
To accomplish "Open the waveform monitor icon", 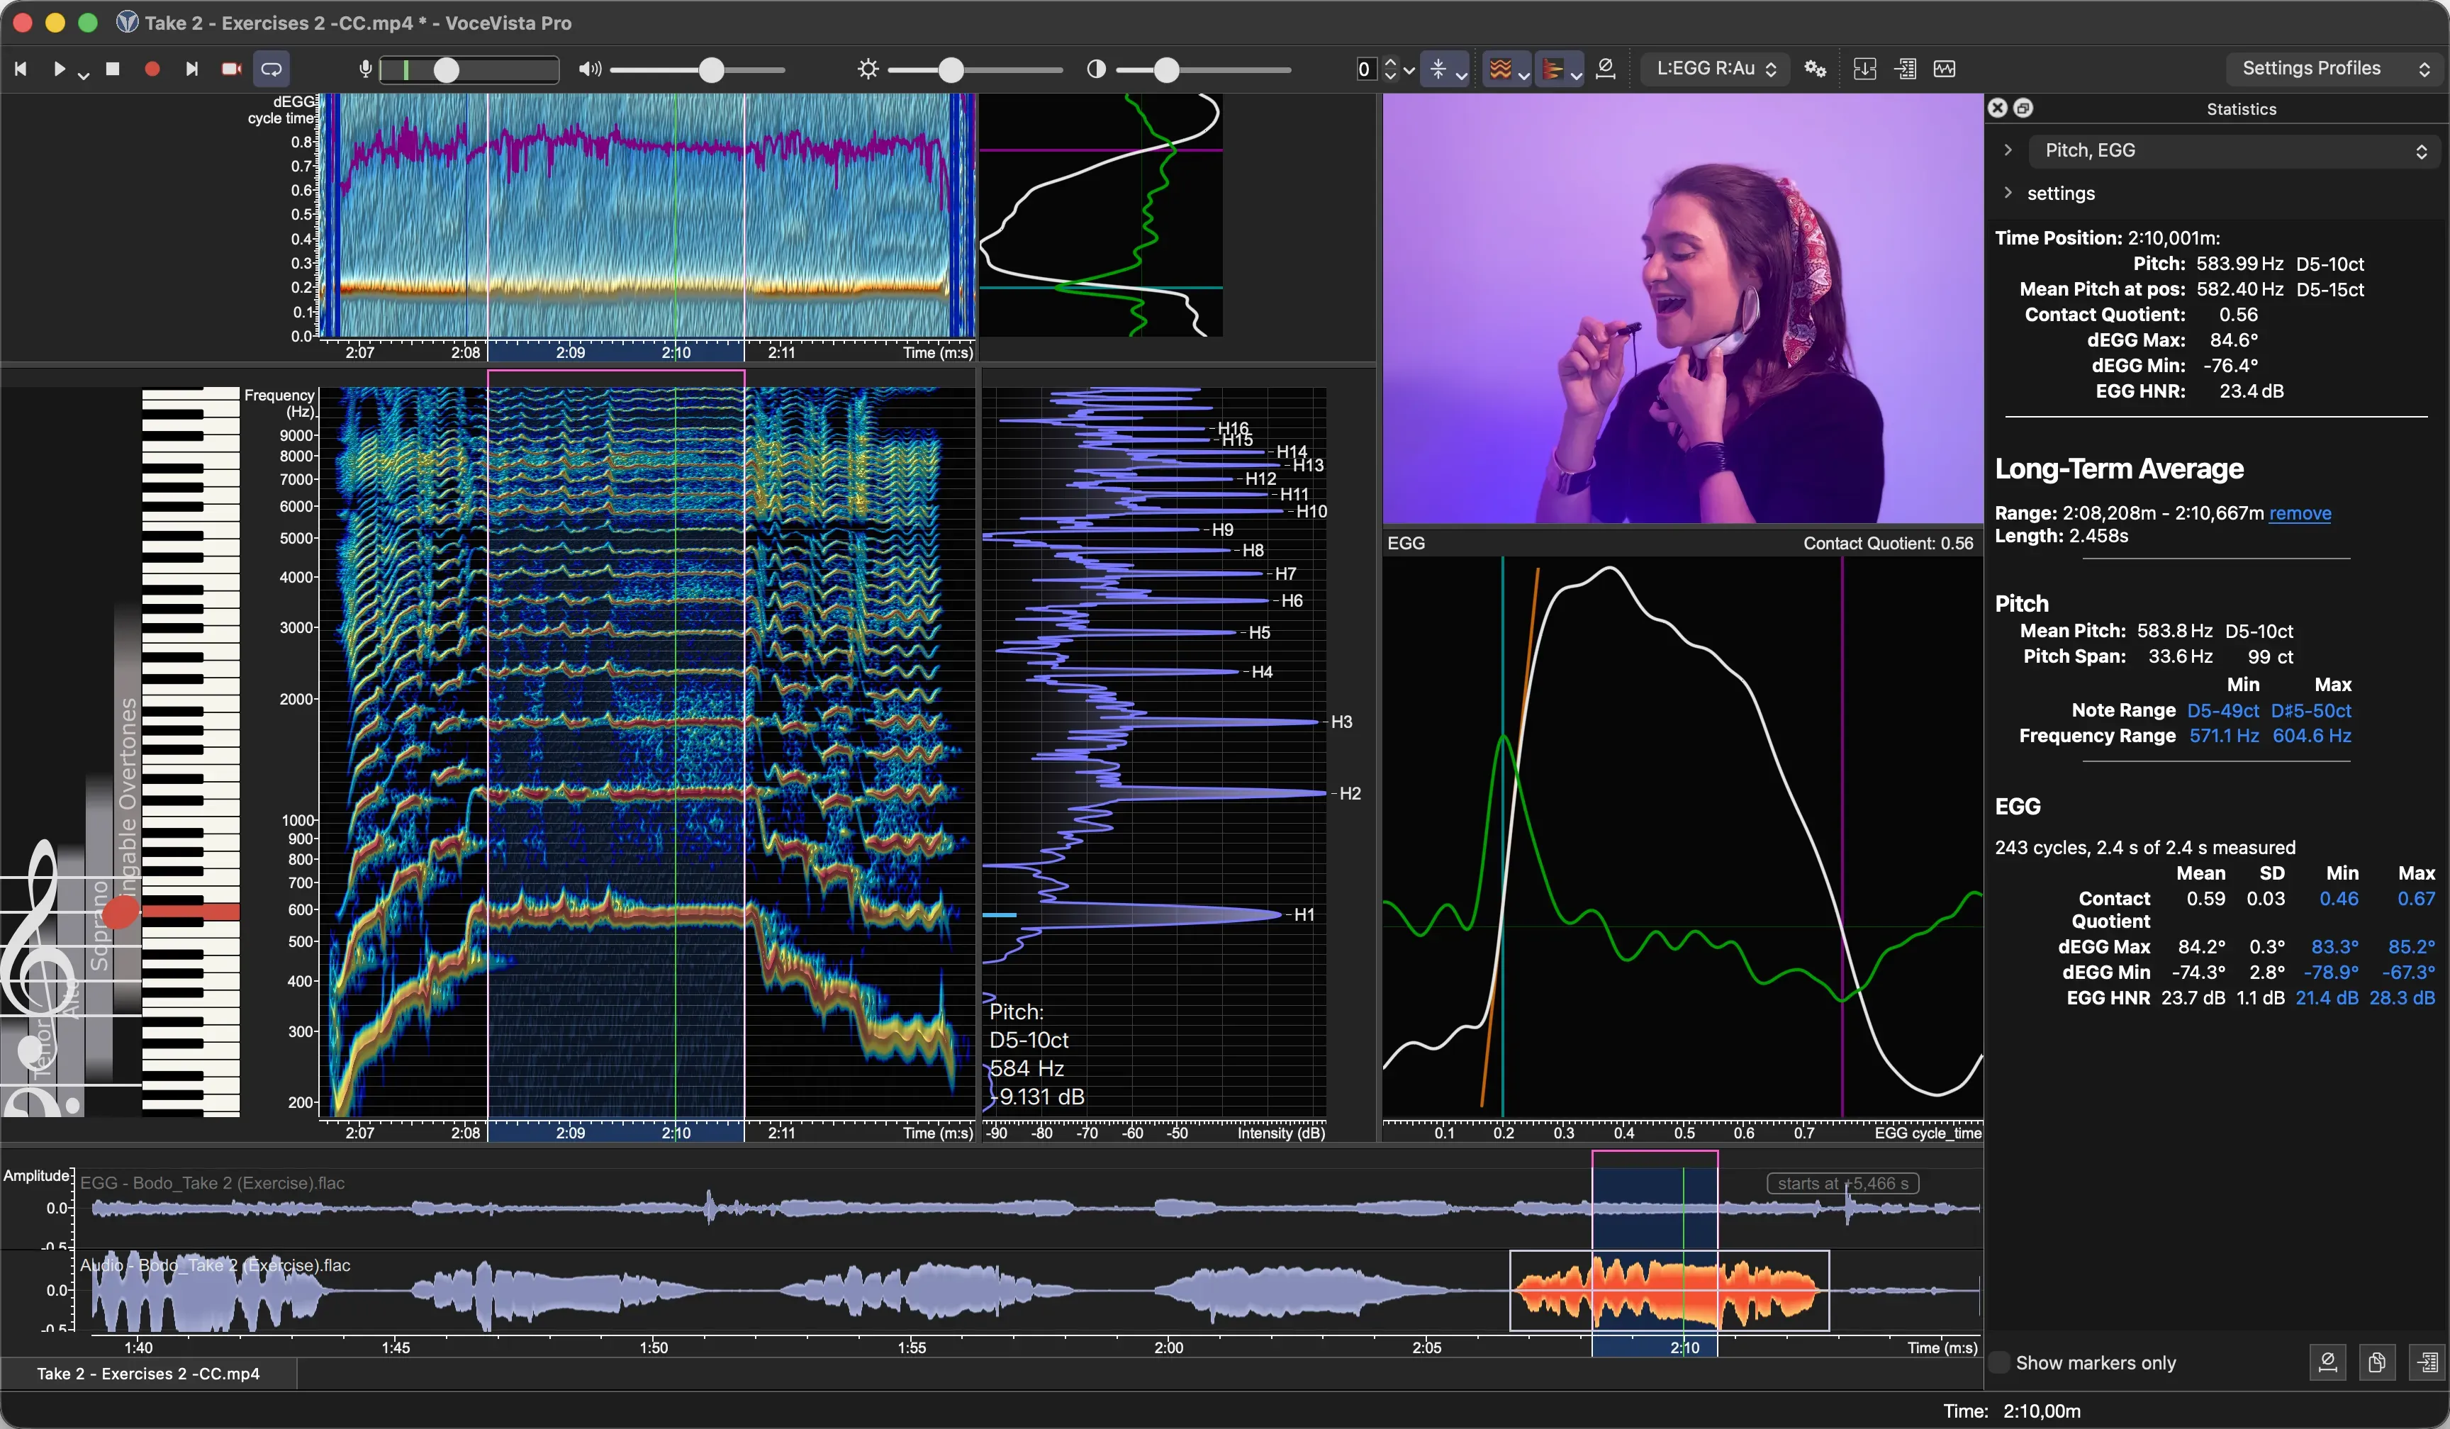I will click(x=1945, y=69).
